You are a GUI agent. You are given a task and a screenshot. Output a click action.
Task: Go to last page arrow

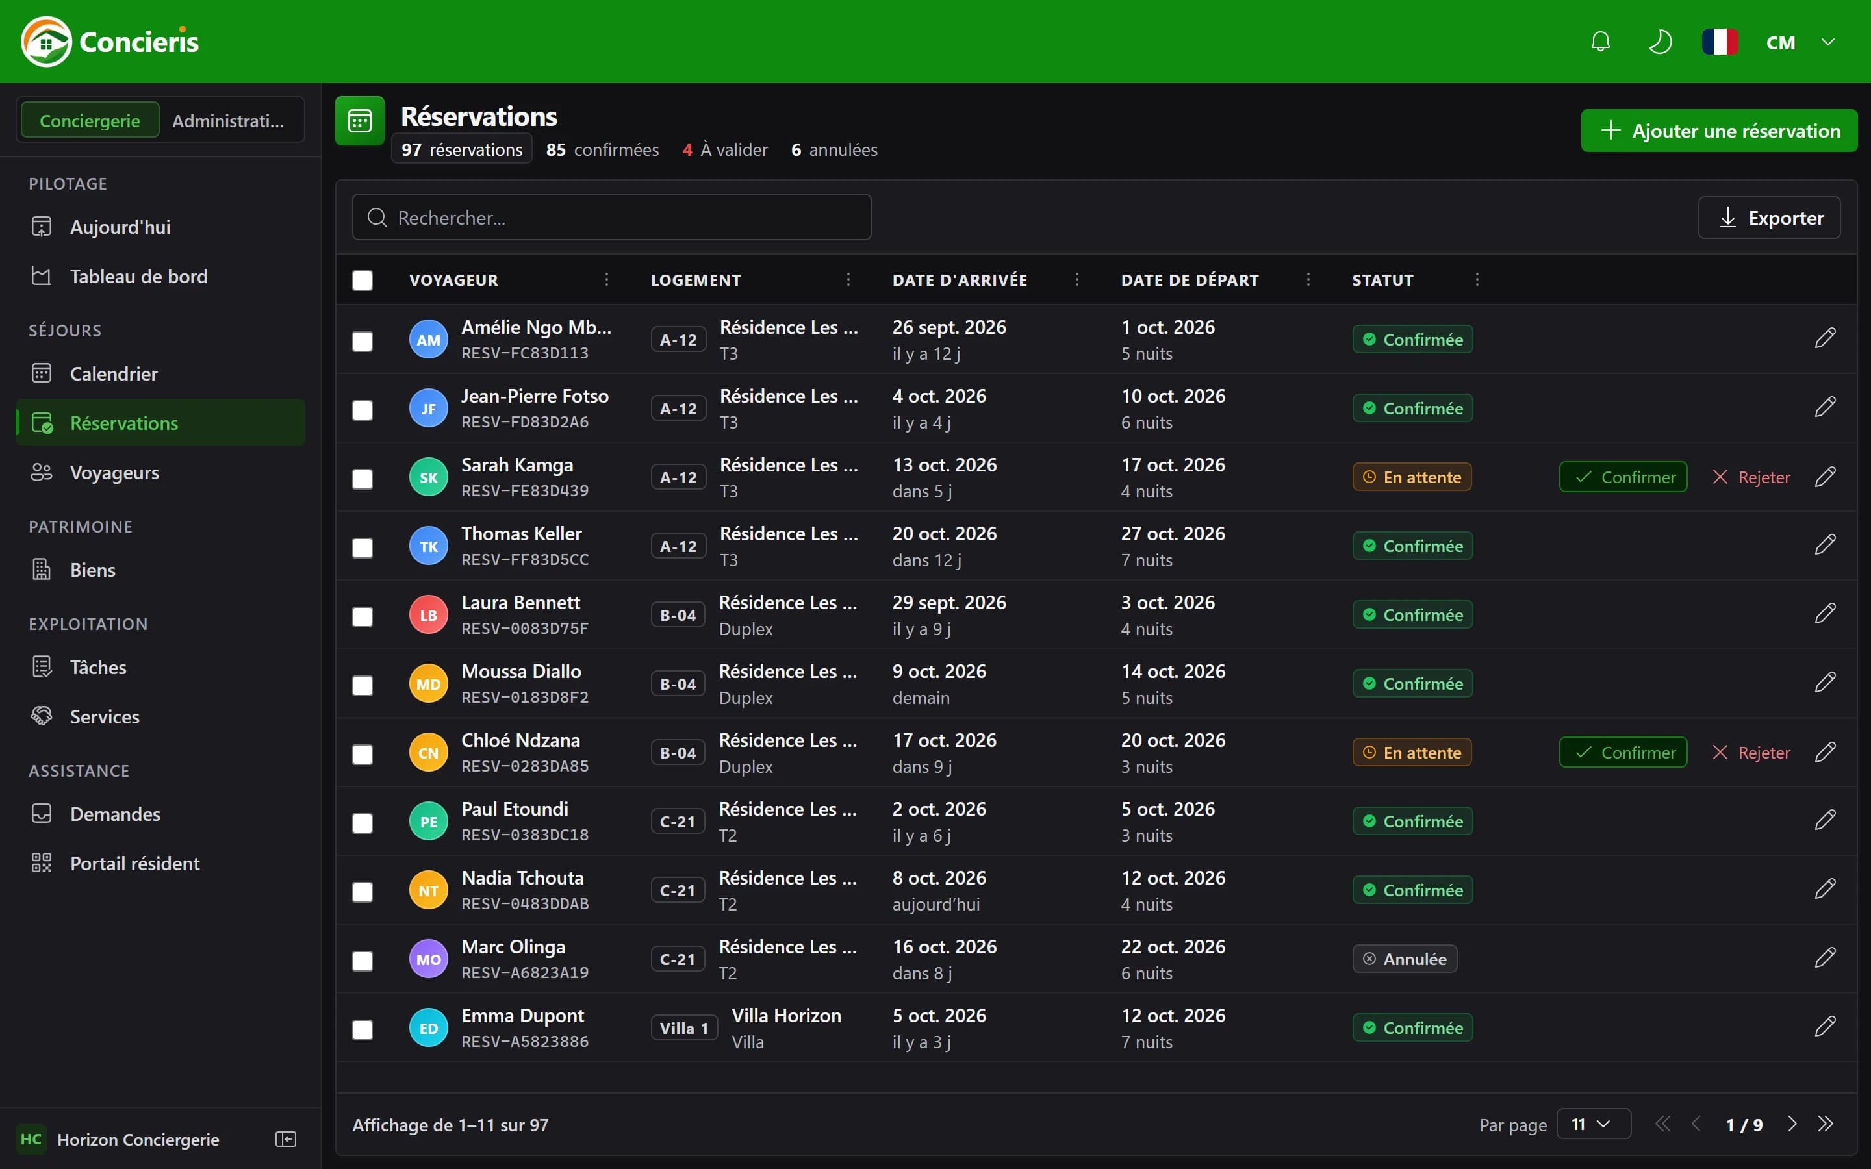tap(1826, 1124)
